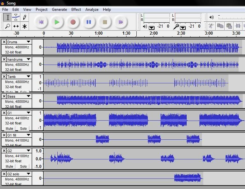Screen dimensions: 245x189
Task: Open the Analyze menu
Action: tap(92, 10)
